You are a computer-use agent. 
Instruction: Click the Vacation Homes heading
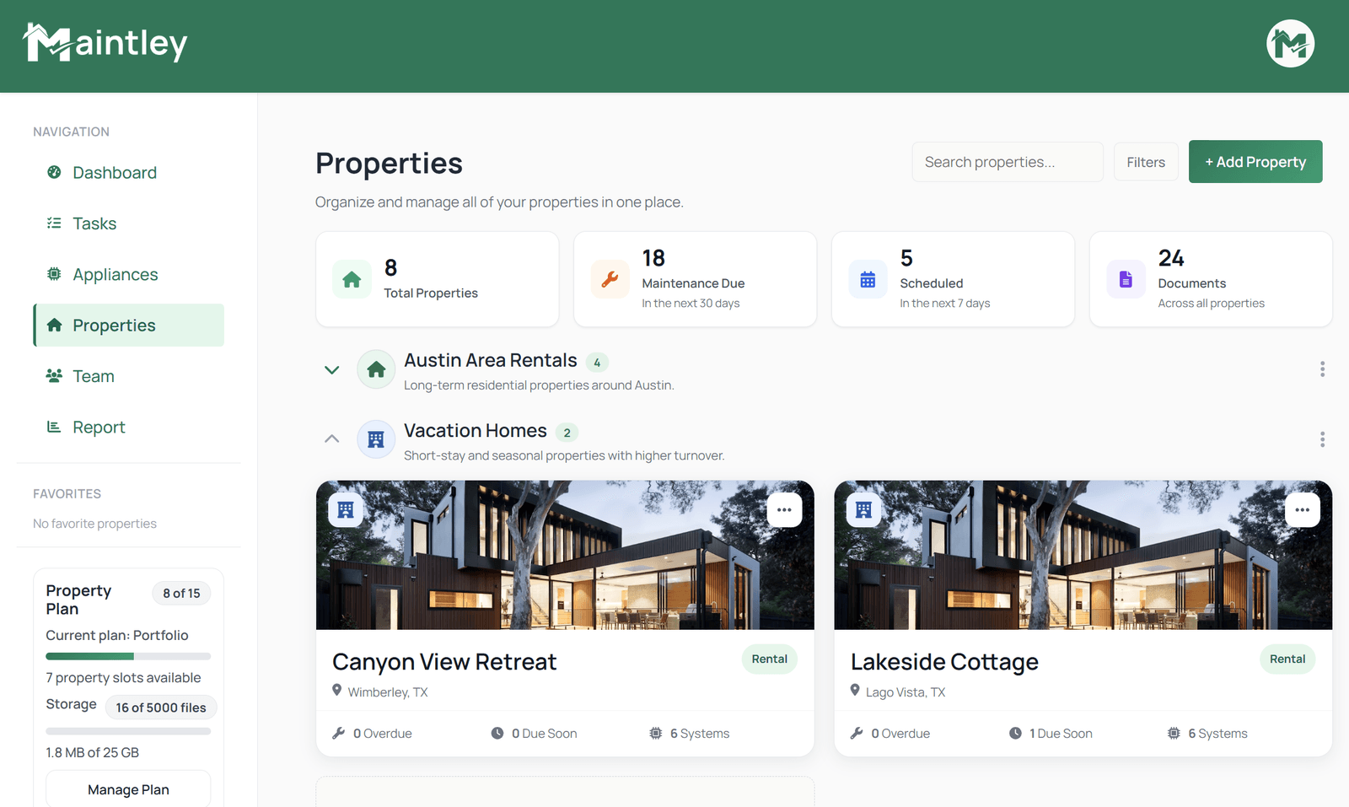(476, 430)
